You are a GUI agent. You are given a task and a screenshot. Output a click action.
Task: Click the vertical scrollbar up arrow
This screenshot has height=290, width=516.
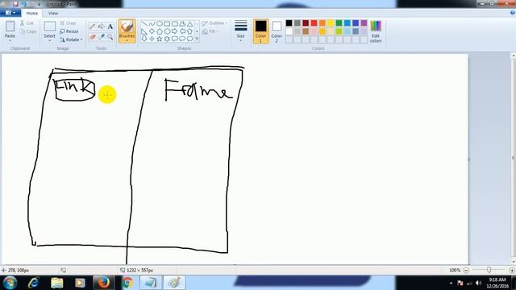tap(514, 56)
